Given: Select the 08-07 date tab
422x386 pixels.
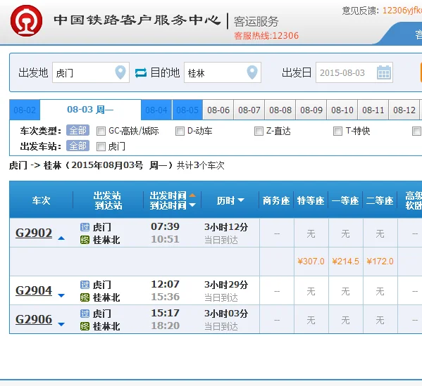Looking at the screenshot, I should click(x=249, y=110).
